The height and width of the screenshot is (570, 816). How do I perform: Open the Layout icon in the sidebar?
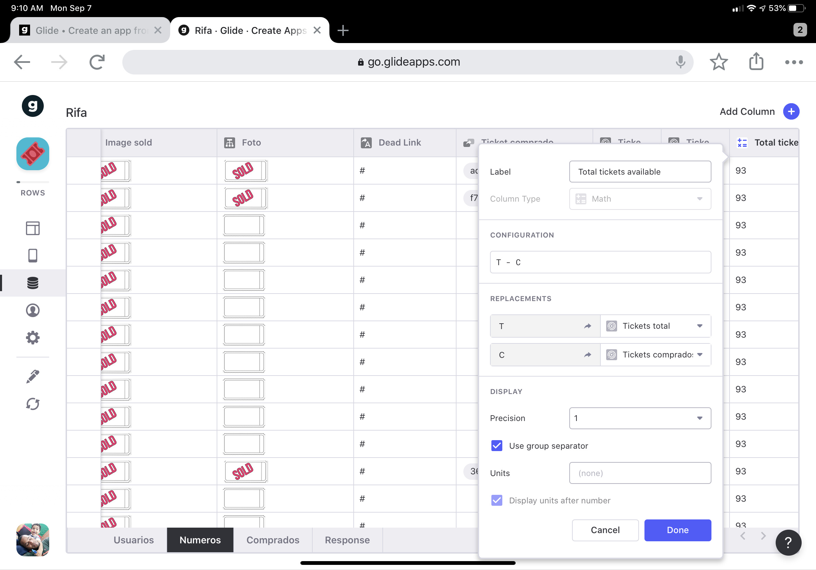pyautogui.click(x=33, y=228)
